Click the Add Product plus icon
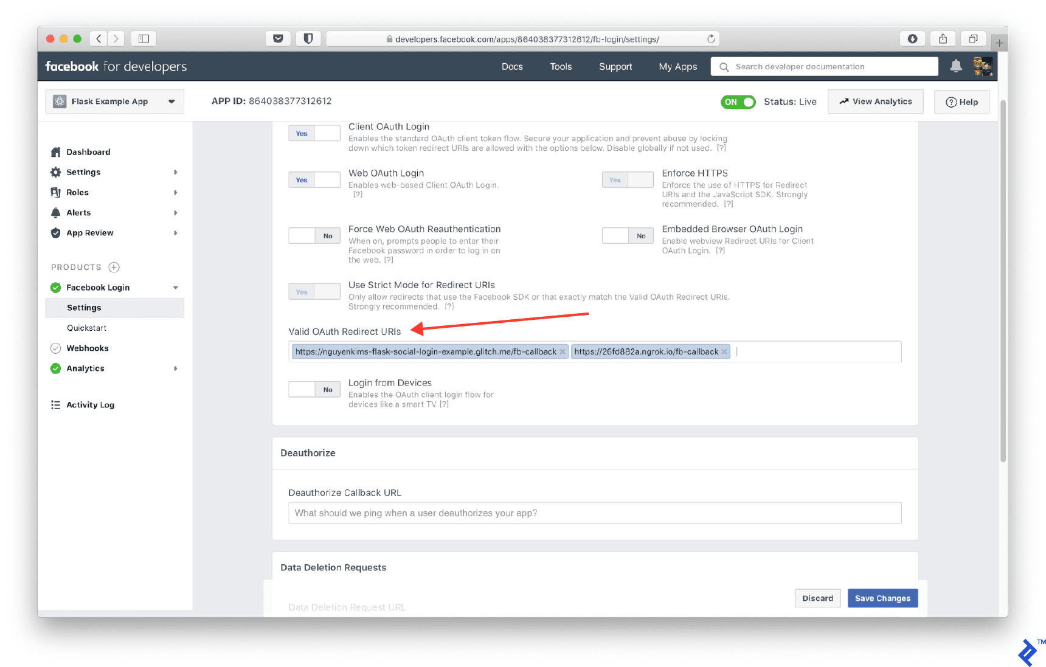Viewport: 1046px width, 667px height. pyautogui.click(x=114, y=266)
